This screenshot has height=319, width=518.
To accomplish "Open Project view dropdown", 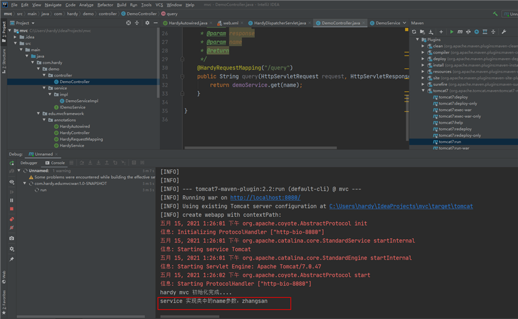I will tap(33, 23).
